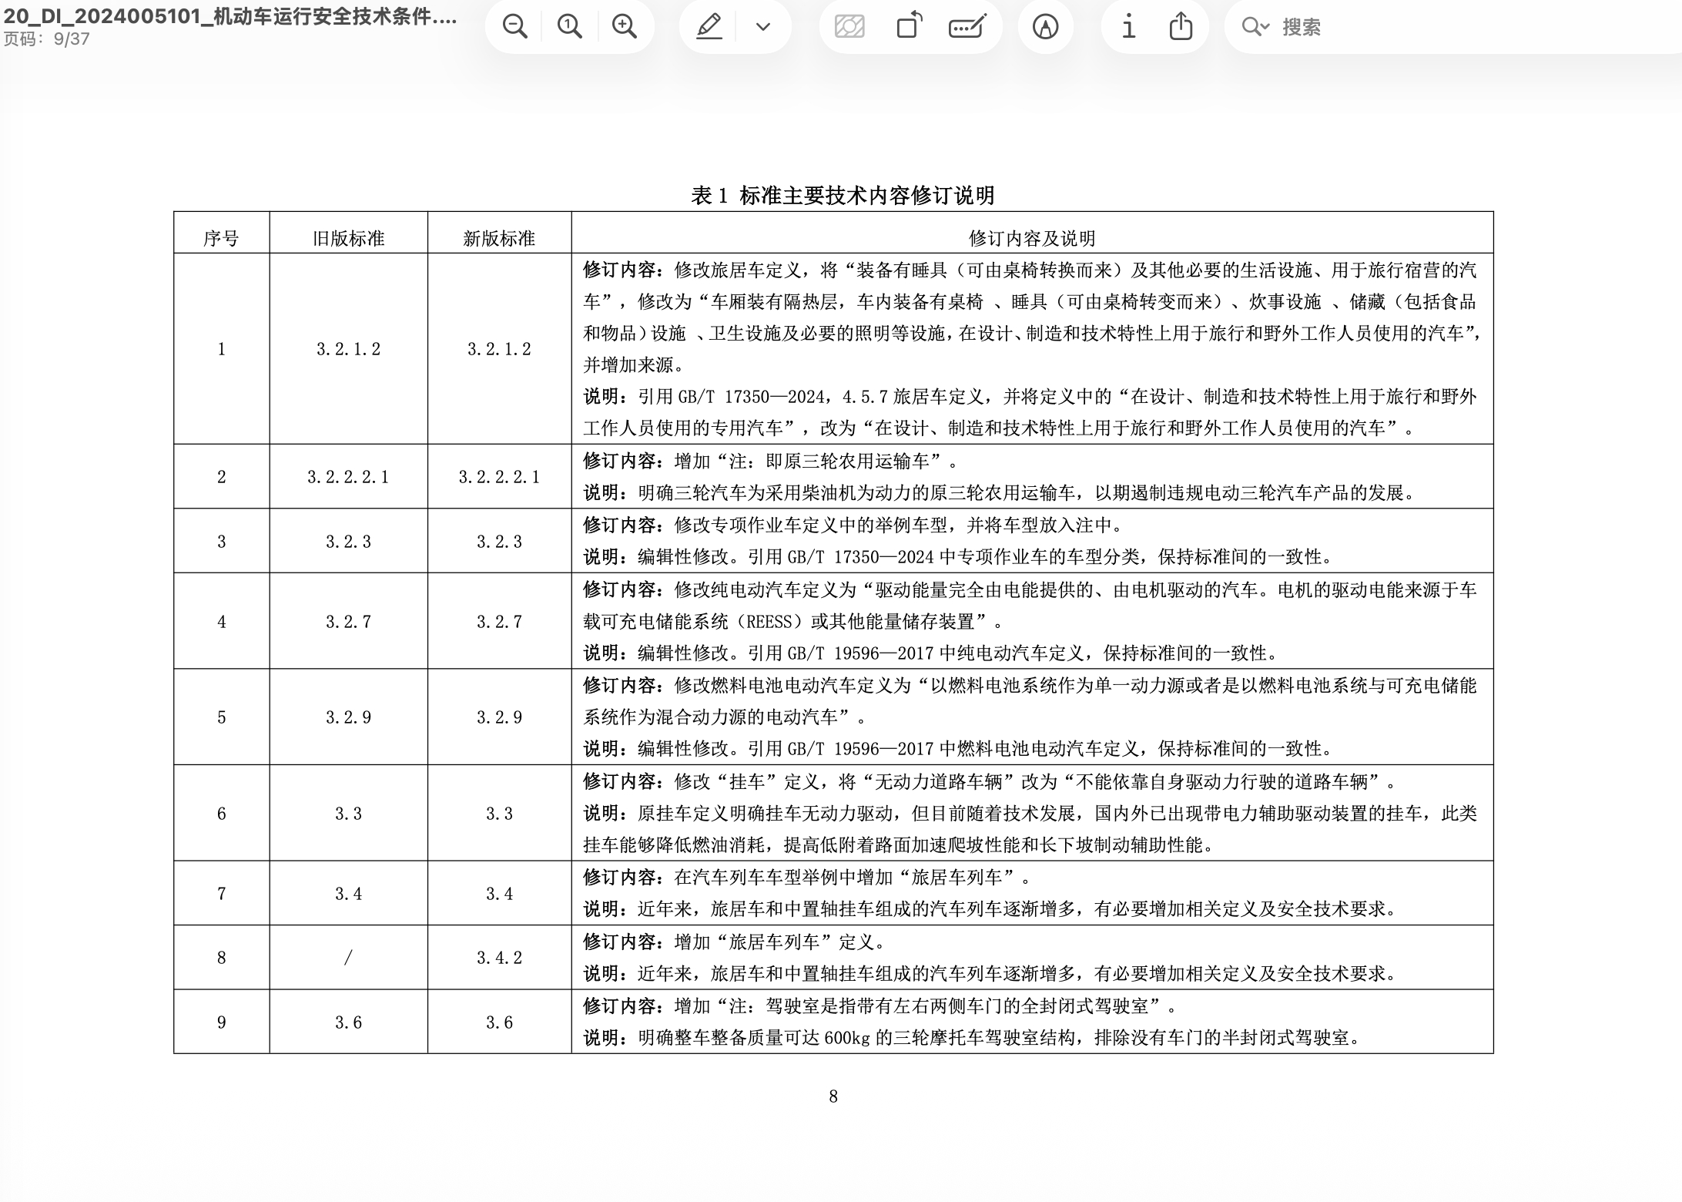1682x1202 pixels.
Task: Click the document title in toolbar
Action: [230, 17]
